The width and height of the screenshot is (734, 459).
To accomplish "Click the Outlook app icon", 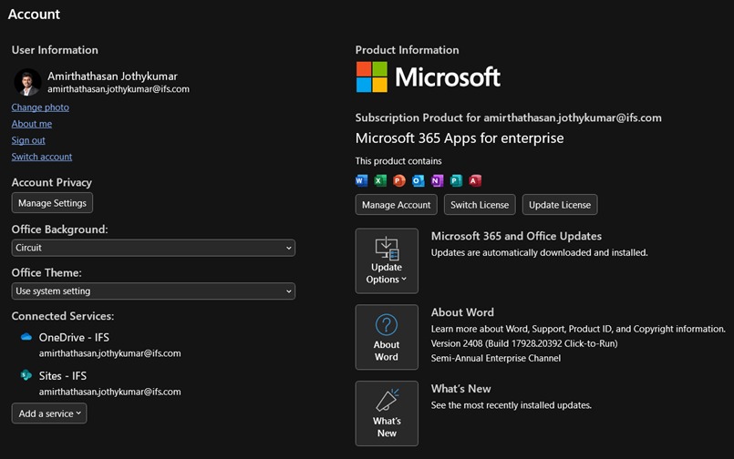I will (x=418, y=180).
